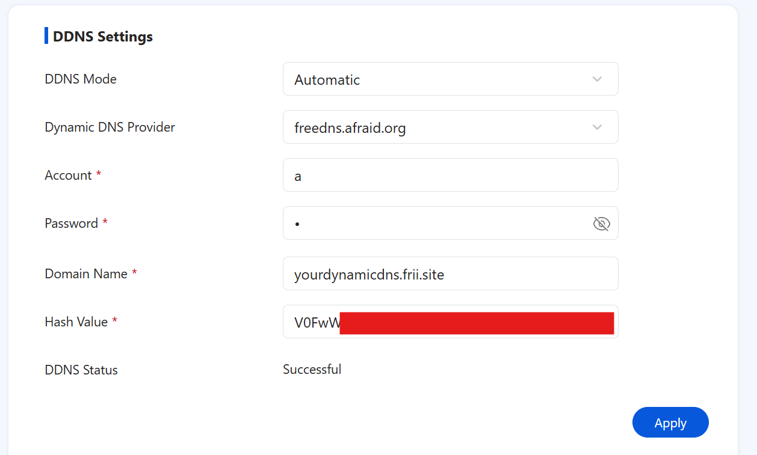The height and width of the screenshot is (455, 757).
Task: Click the DDNS Settings section header
Action: [103, 36]
